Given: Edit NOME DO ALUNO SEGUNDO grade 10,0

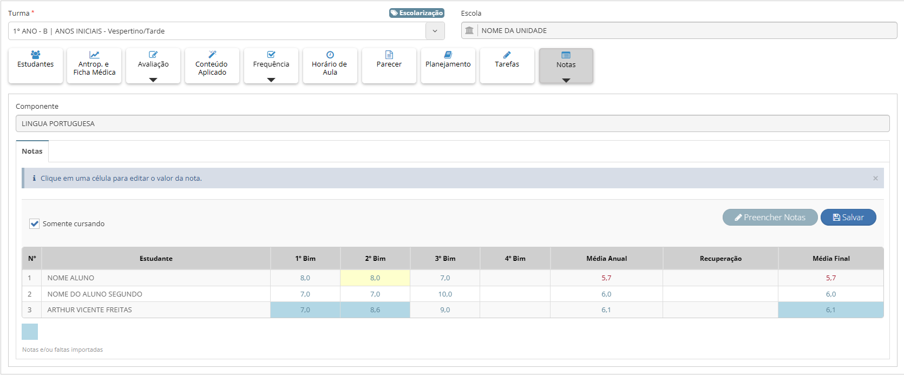Looking at the screenshot, I should click(445, 294).
